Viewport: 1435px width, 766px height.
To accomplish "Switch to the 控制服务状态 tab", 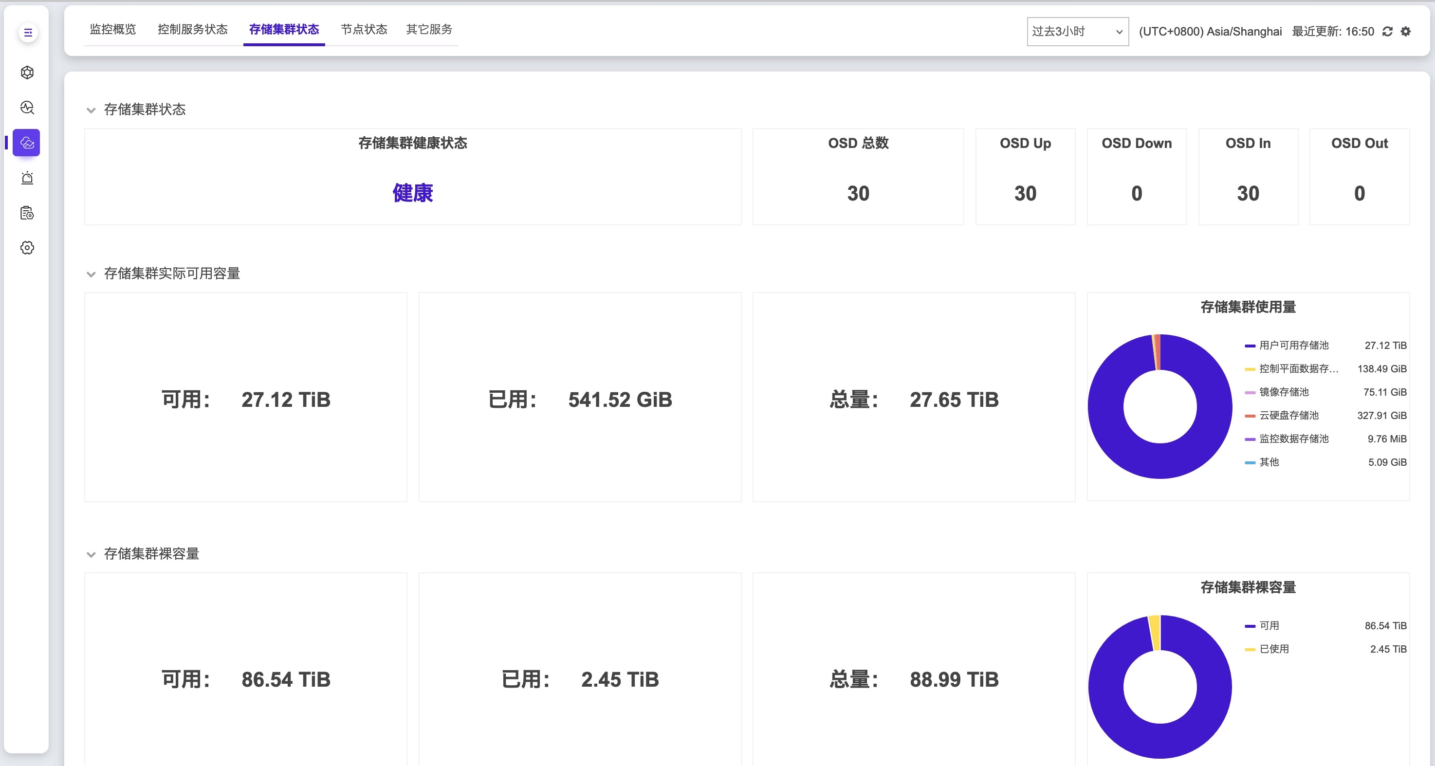I will pos(193,30).
